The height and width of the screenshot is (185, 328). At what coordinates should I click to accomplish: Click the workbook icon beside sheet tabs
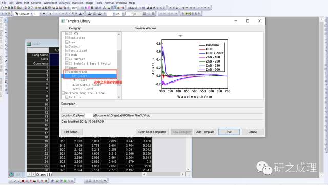click(x=11, y=174)
